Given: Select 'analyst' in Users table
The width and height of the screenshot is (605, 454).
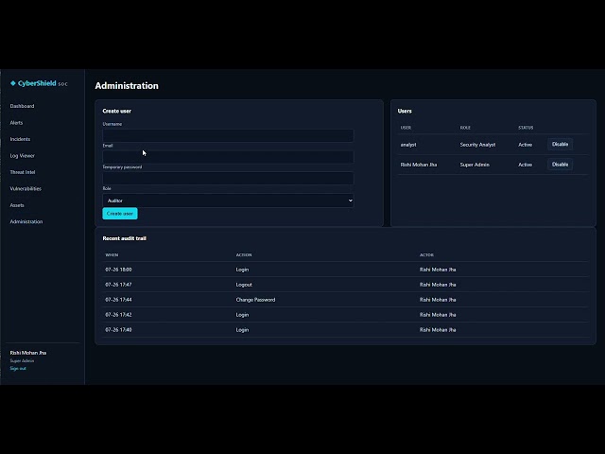Looking at the screenshot, I should pos(408,145).
